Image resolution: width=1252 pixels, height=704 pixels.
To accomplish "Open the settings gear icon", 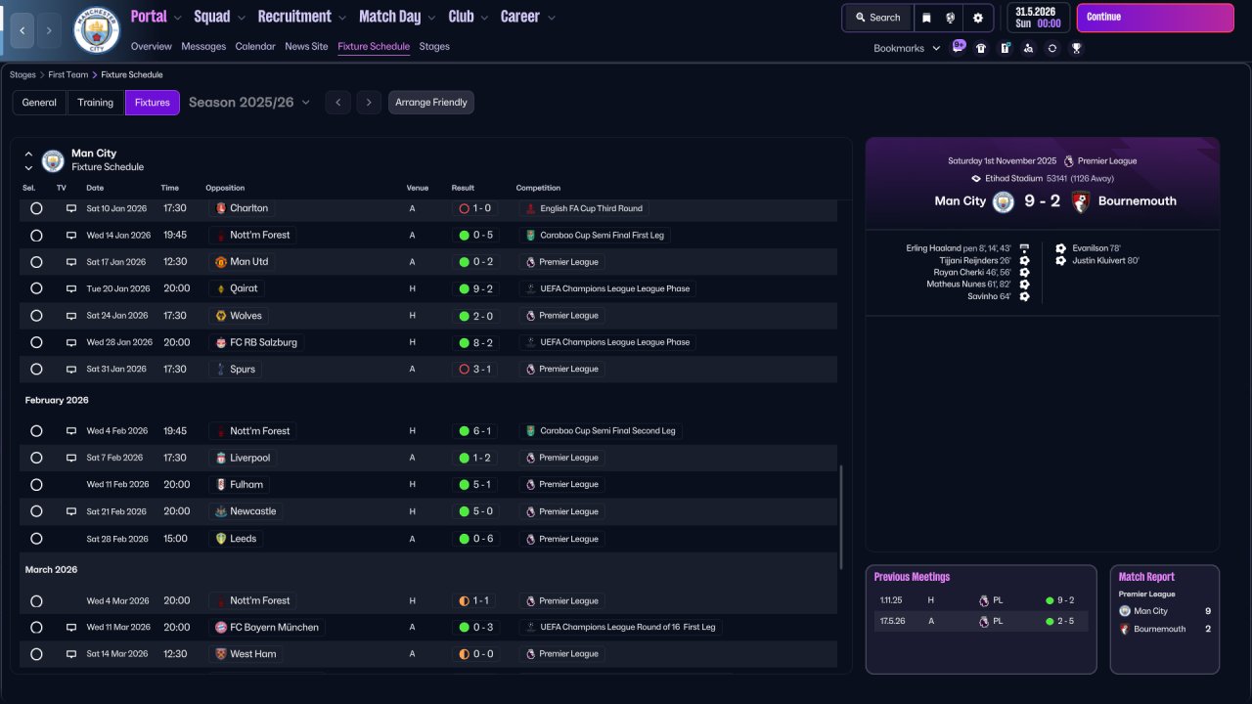I will [977, 18].
